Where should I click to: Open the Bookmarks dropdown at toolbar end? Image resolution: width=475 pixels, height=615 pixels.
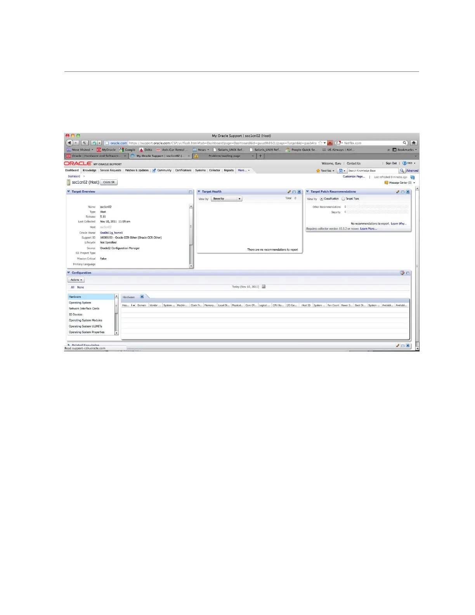pyautogui.click(x=405, y=149)
